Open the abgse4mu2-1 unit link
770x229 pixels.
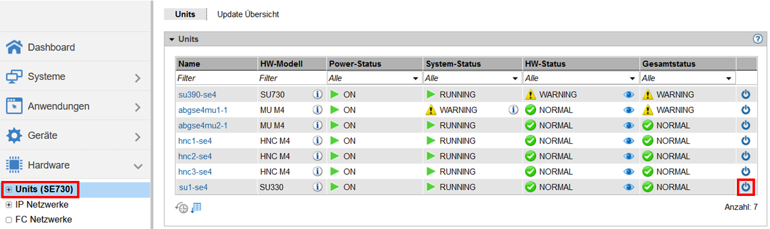203,125
